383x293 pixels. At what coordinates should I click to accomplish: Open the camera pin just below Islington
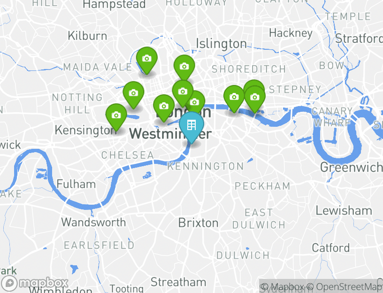pos(184,68)
